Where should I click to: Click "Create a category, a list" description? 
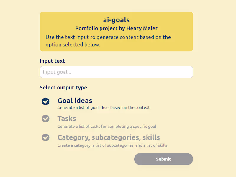[112, 145]
